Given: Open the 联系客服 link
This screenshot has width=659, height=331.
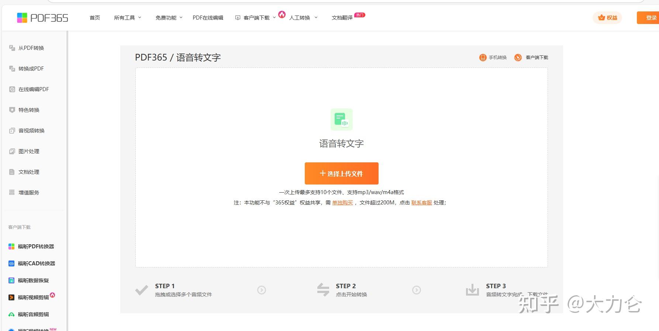Looking at the screenshot, I should pyautogui.click(x=422, y=203).
